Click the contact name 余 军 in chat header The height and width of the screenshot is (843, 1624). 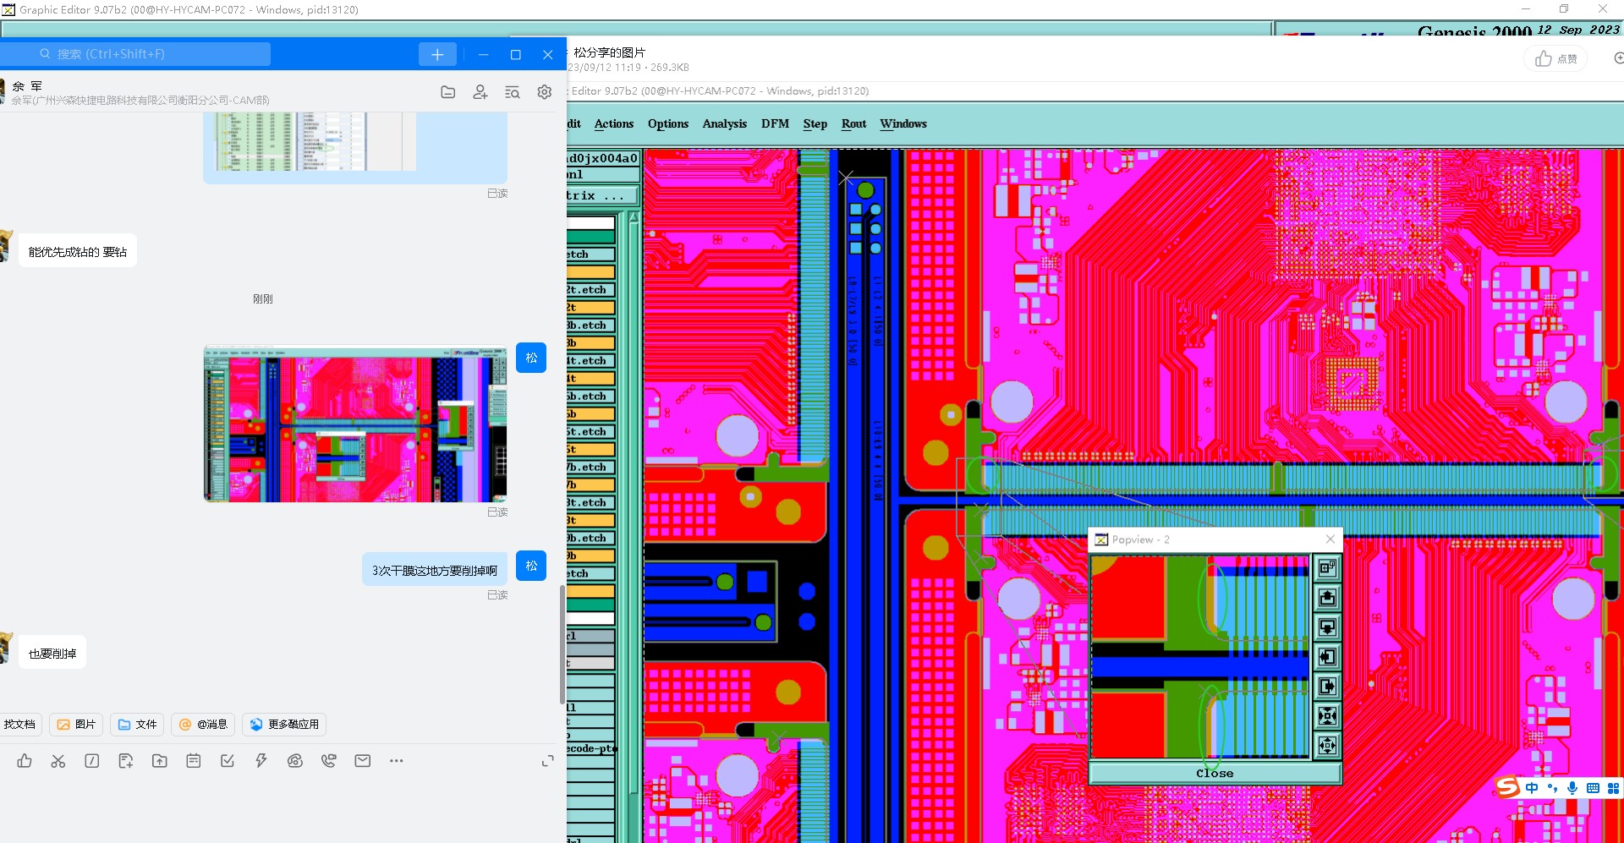27,86
